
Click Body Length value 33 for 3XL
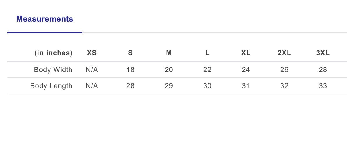(x=323, y=86)
